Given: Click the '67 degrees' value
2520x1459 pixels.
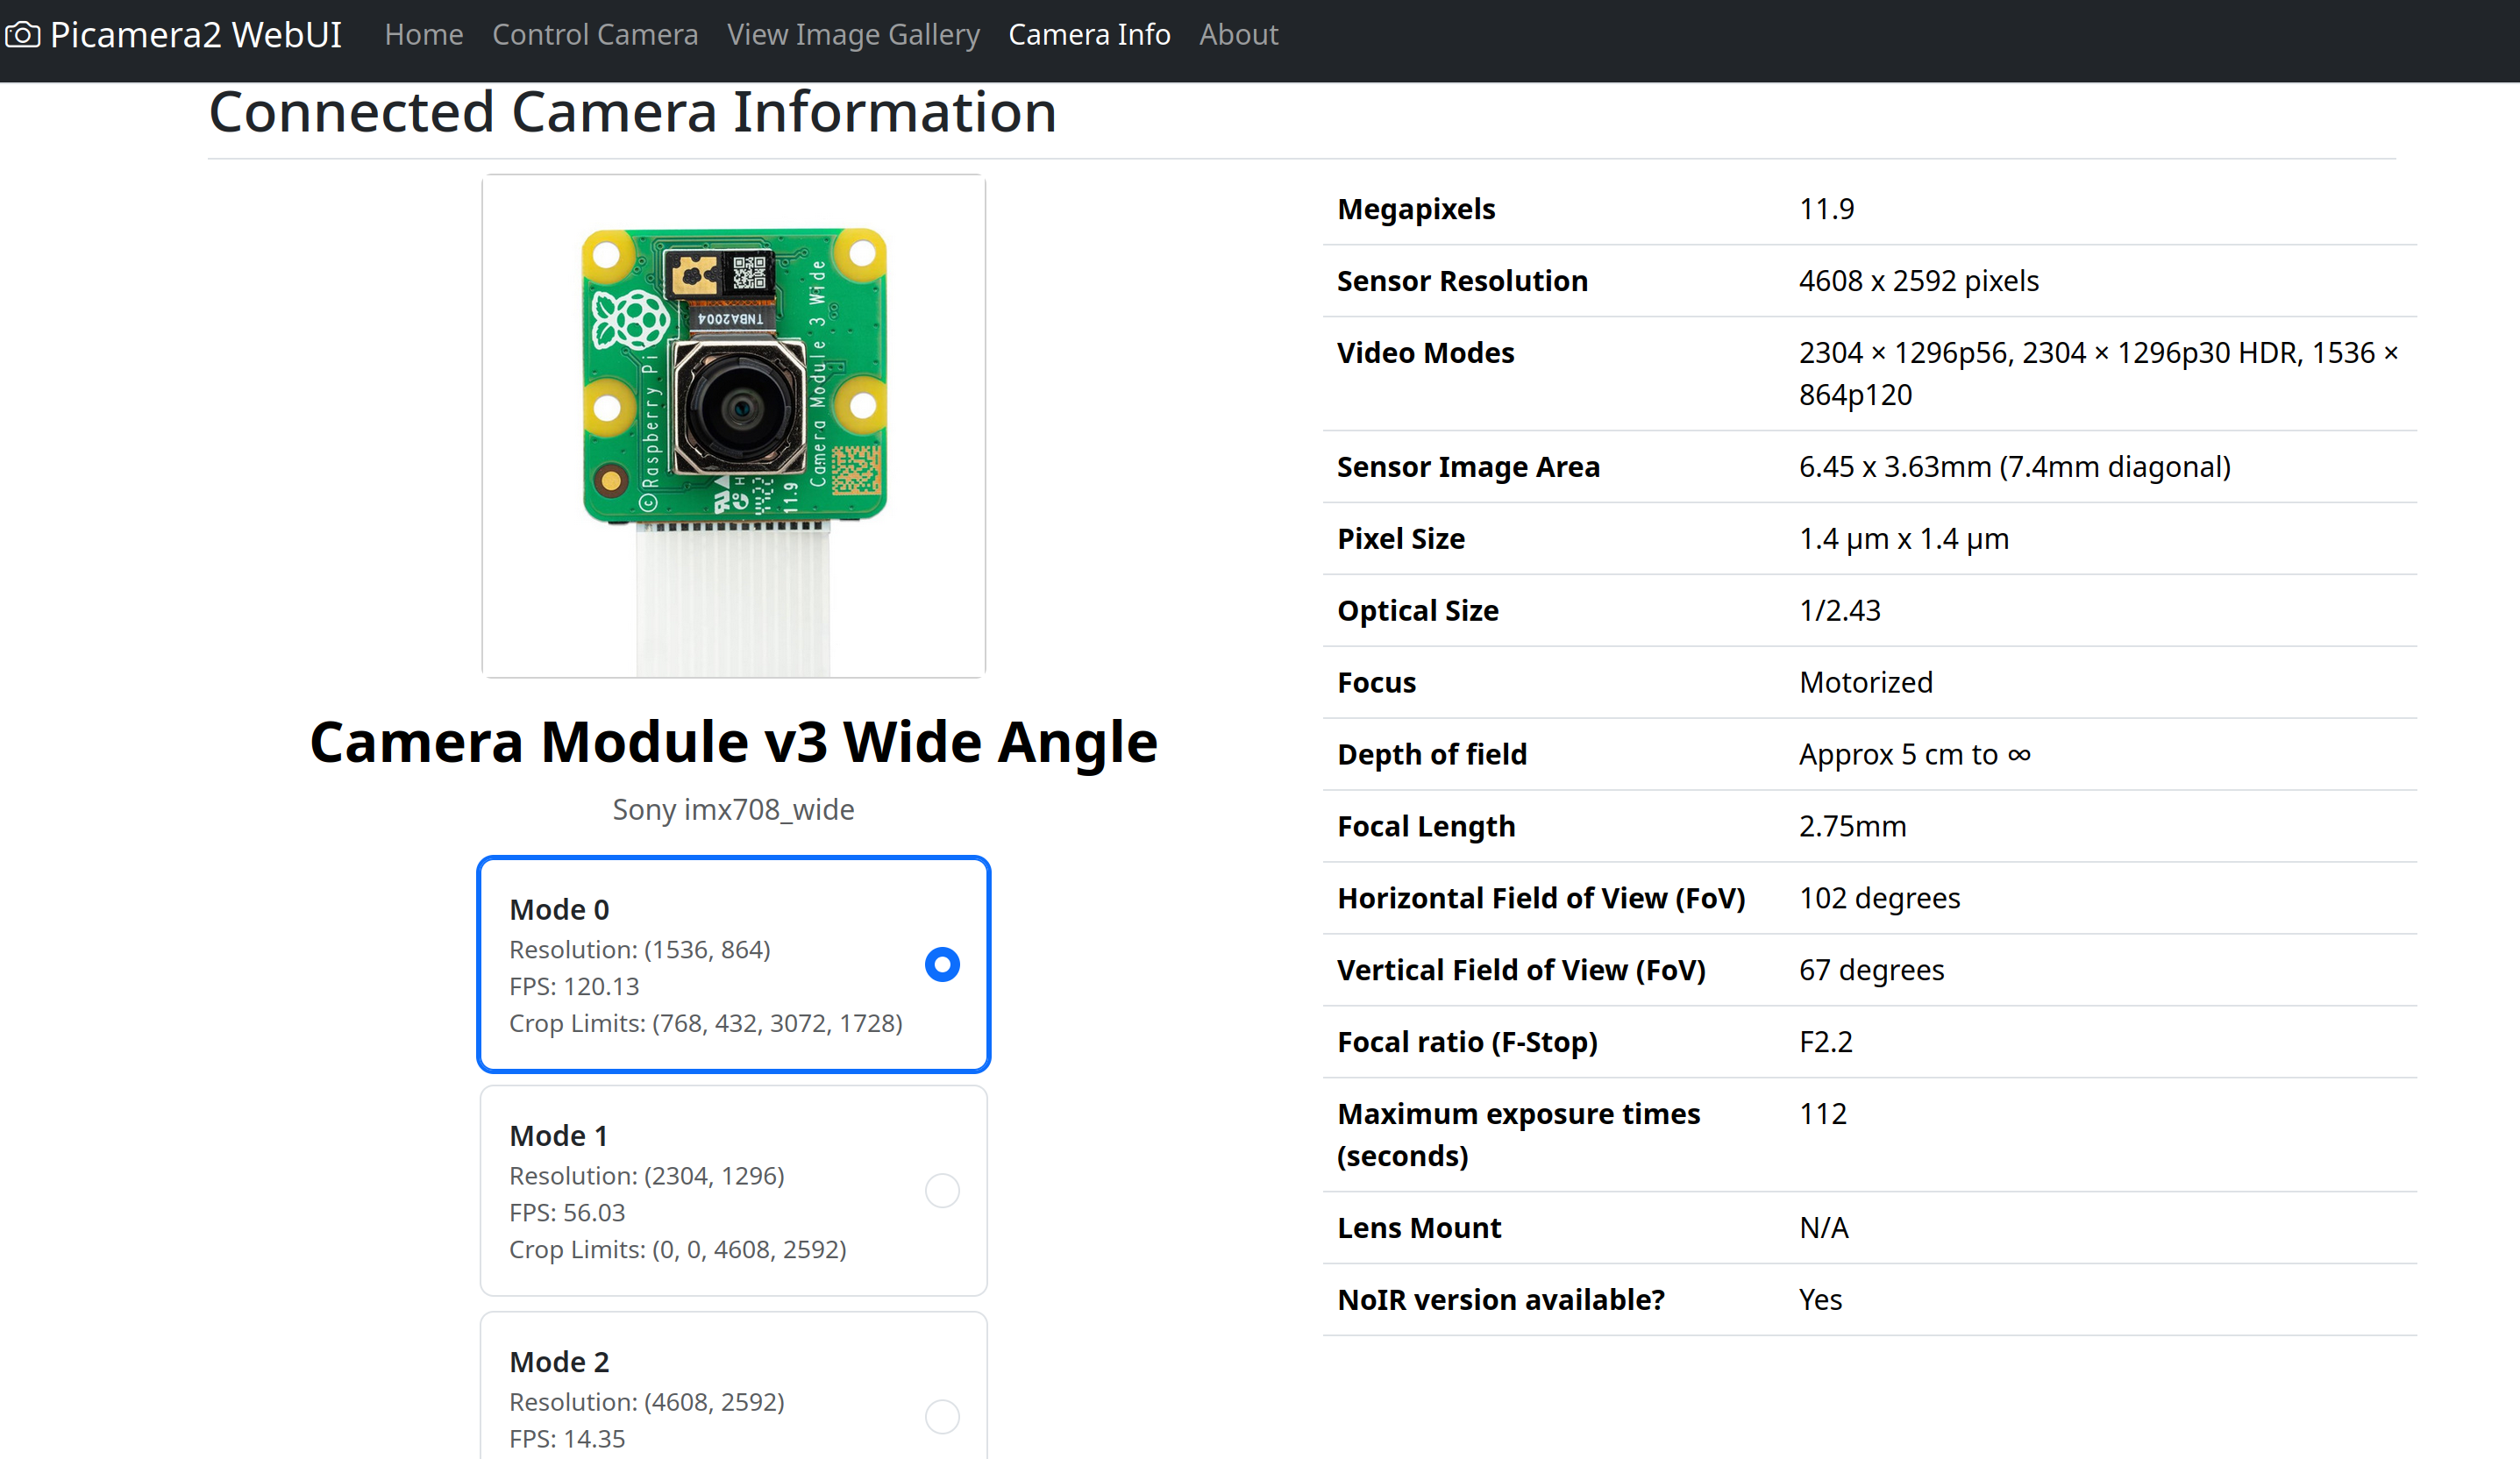Looking at the screenshot, I should [x=1871, y=970].
